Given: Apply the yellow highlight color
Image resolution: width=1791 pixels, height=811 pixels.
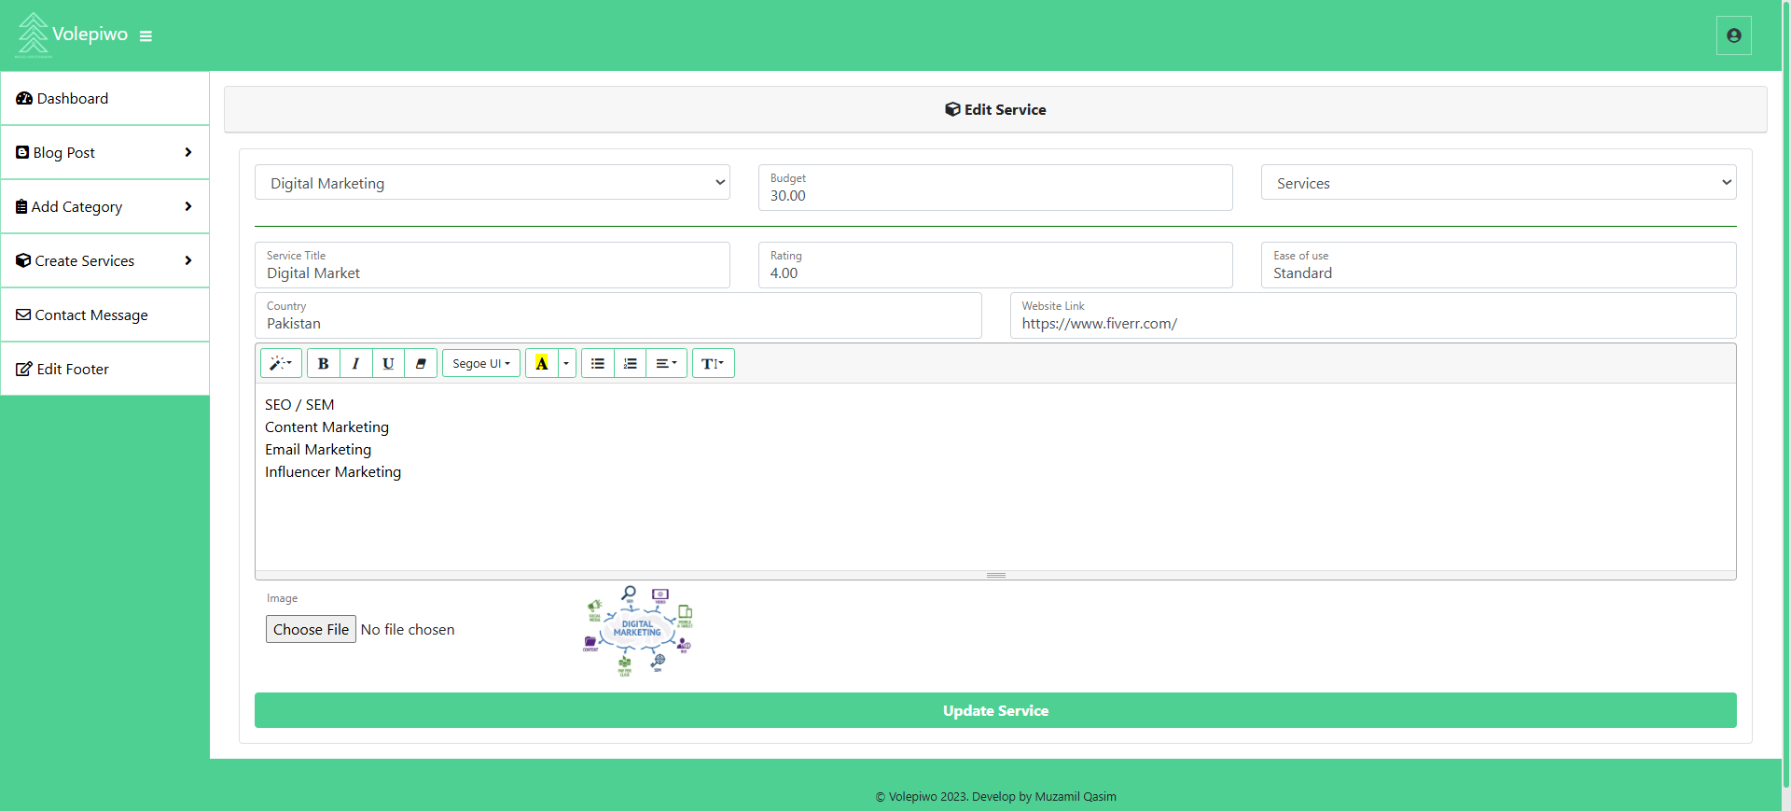Looking at the screenshot, I should [x=541, y=363].
